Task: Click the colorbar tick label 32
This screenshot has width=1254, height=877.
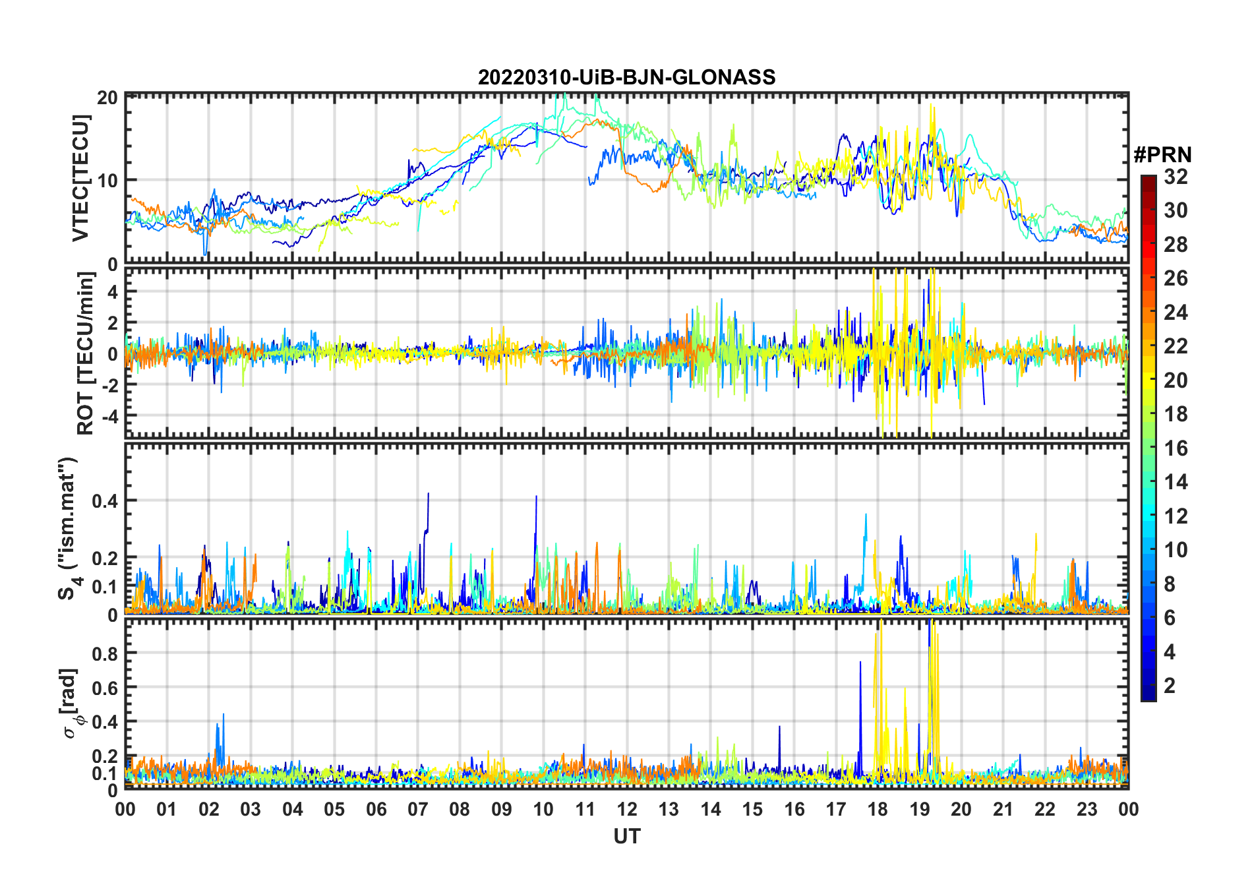Action: point(1176,177)
